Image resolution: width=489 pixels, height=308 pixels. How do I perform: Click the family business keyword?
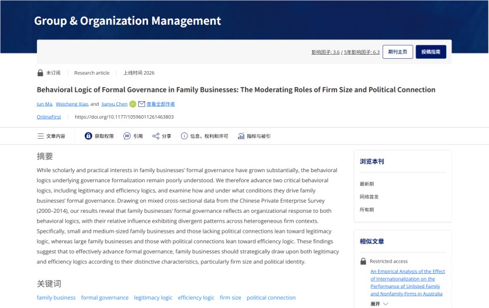point(56,297)
